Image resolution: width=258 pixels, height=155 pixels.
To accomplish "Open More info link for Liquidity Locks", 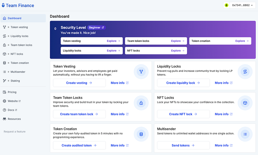I will [223, 83].
